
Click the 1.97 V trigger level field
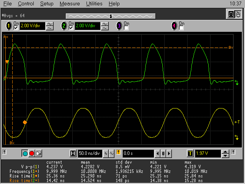tap(207, 153)
